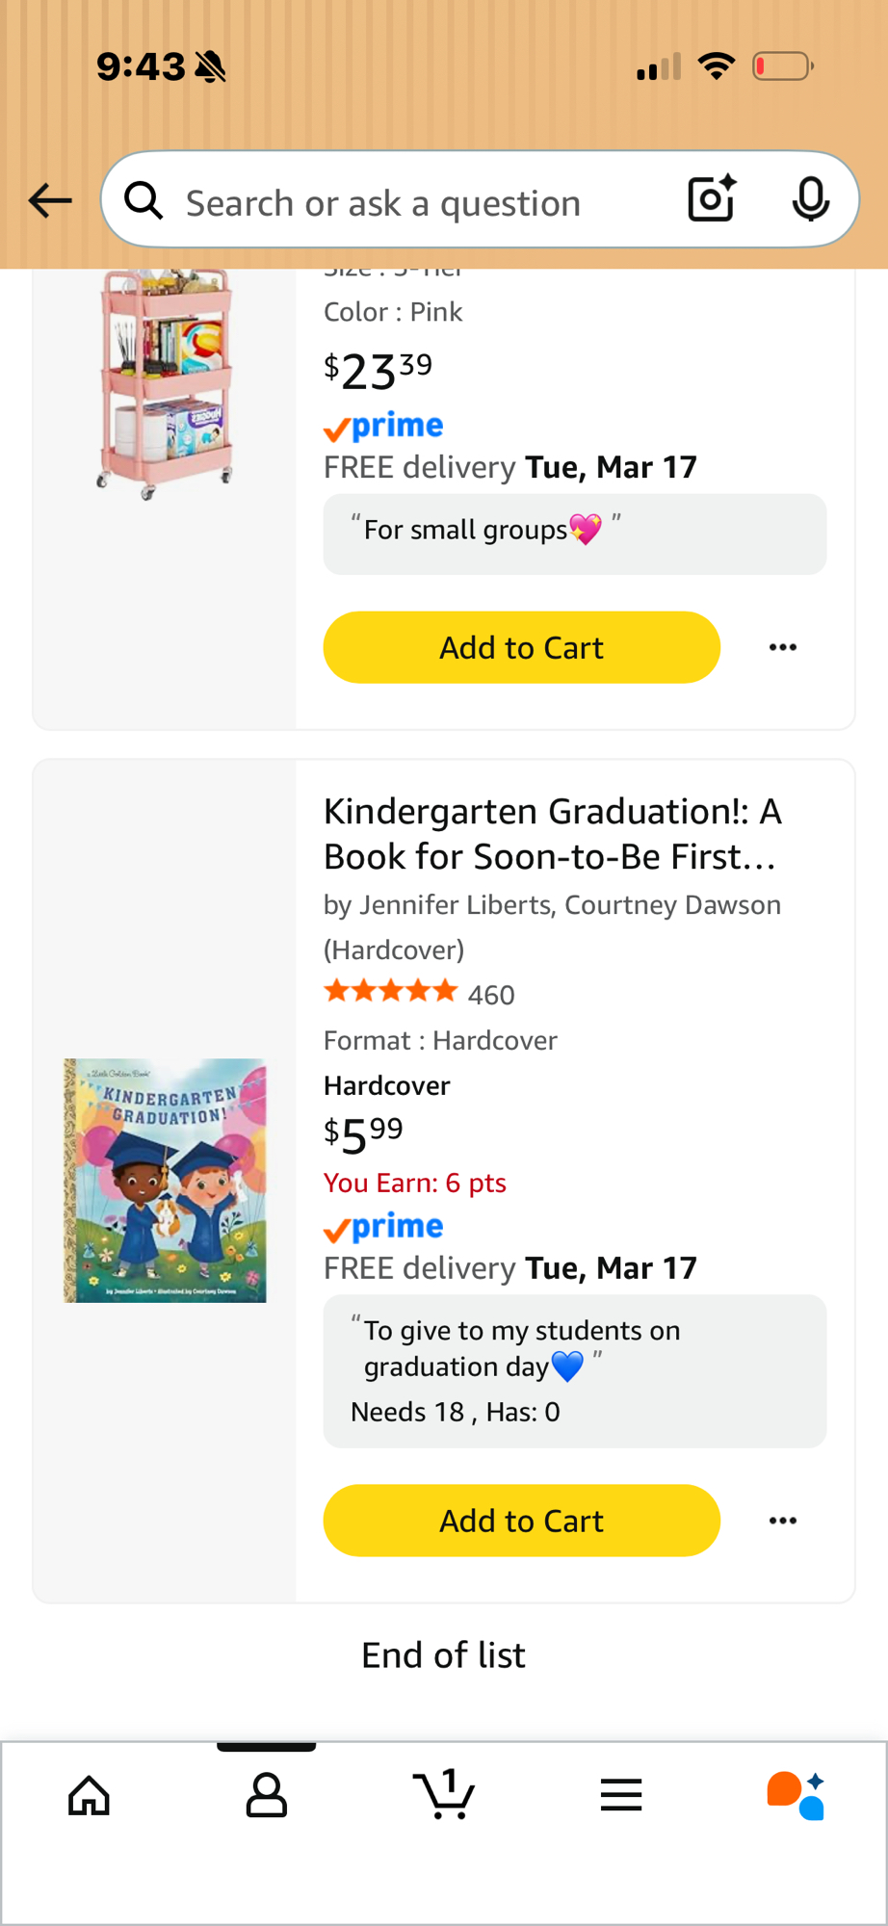Tap the "For small groups" comment

tap(574, 534)
